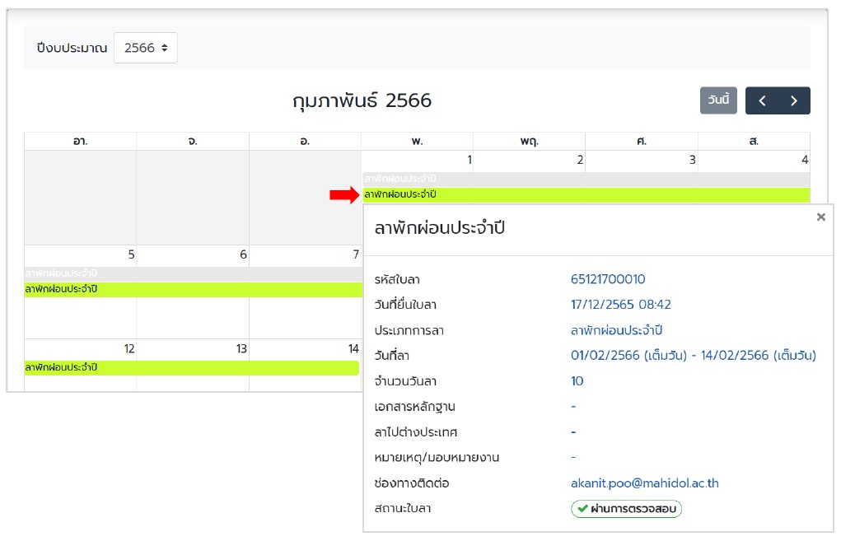Click the email akanit.poo@mahidol.ac.th
Screen dimensions: 841x541
click(644, 483)
